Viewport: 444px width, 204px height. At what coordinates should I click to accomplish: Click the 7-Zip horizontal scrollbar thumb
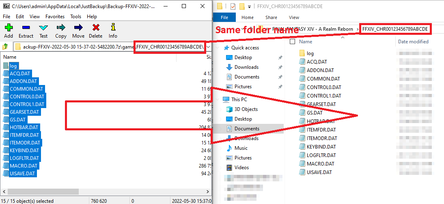coord(43,191)
